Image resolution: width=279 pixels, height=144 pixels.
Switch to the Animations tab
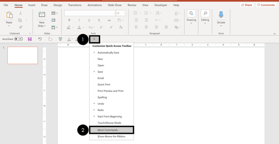pos(94,5)
